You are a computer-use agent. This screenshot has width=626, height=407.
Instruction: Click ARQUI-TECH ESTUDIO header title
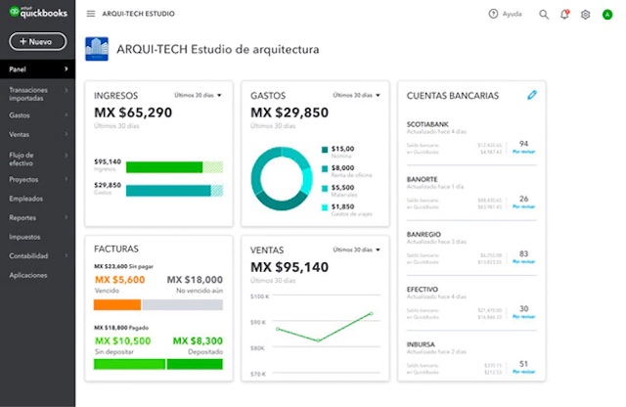click(x=138, y=14)
